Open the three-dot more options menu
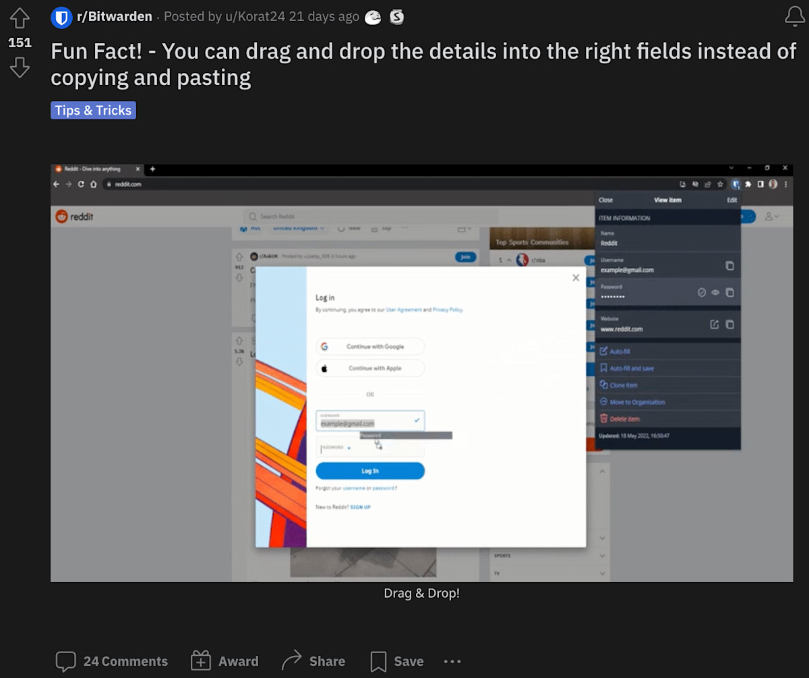The height and width of the screenshot is (678, 809). (452, 662)
